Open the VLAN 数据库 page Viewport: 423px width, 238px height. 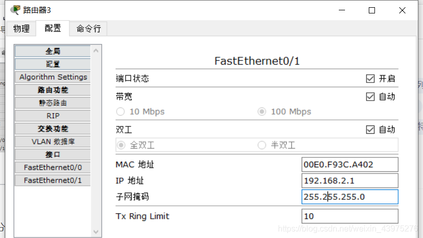(x=53, y=142)
